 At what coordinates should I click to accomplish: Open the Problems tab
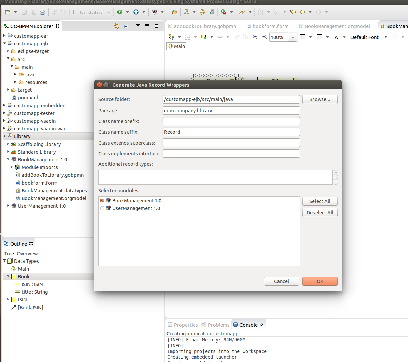215,325
